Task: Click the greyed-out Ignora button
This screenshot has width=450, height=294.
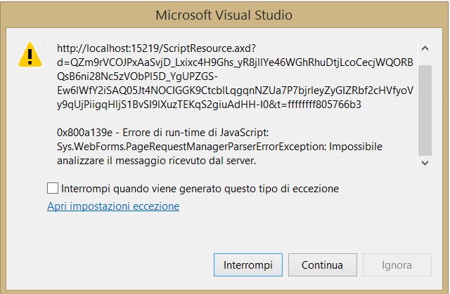Action: click(x=397, y=265)
